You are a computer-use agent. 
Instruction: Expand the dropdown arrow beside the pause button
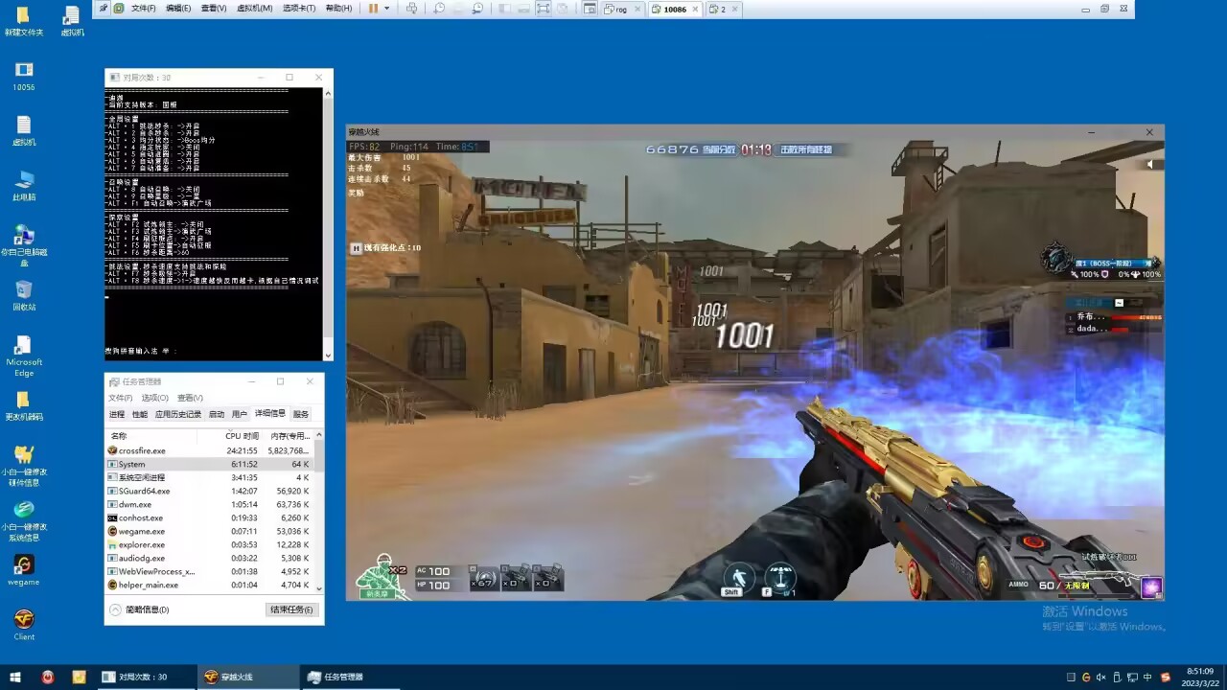pos(387,9)
